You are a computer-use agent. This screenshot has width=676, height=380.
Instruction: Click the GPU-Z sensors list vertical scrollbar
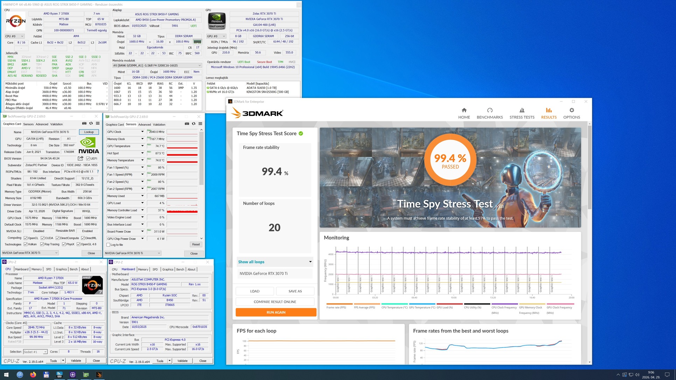[x=201, y=157]
